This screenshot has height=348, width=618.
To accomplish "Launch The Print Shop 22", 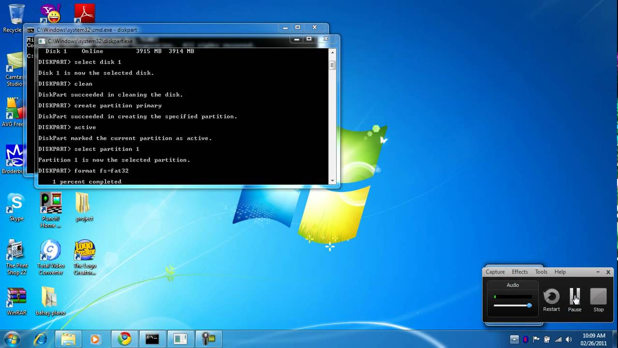I will 16,258.
